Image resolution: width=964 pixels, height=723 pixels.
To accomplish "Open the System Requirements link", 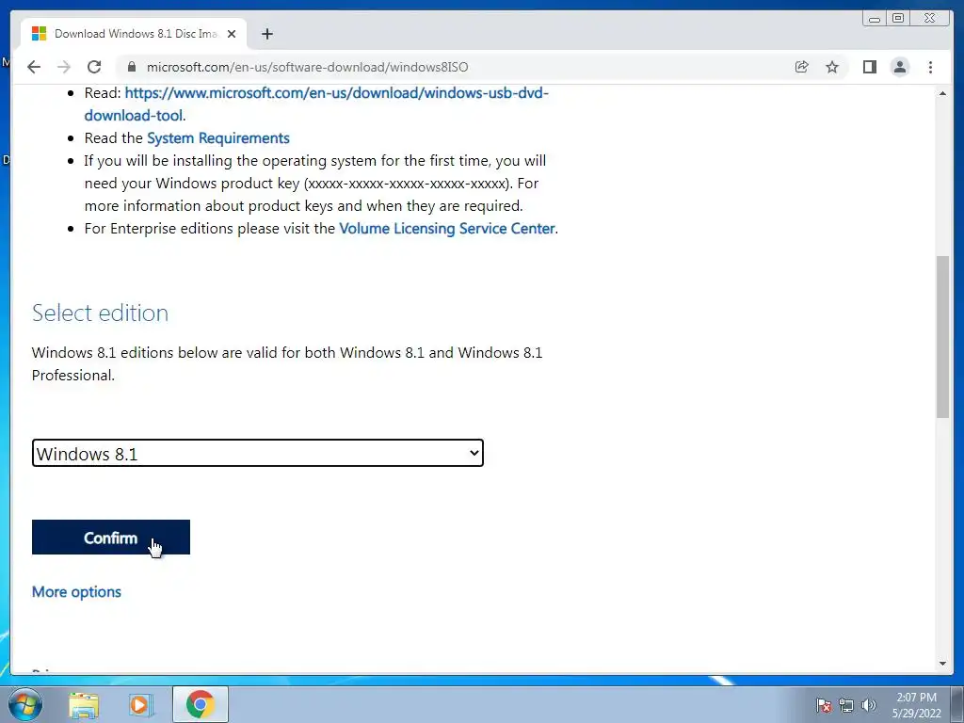I will pos(218,137).
